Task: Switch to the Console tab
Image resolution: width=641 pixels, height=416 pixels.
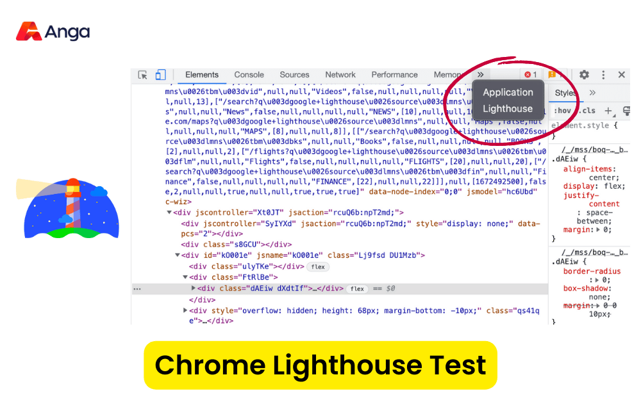Action: tap(249, 75)
